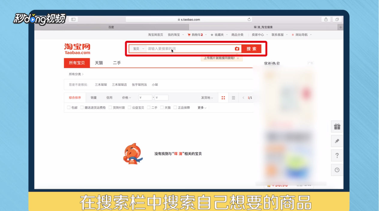Toggle the Safari sidebar button

coord(73,19)
